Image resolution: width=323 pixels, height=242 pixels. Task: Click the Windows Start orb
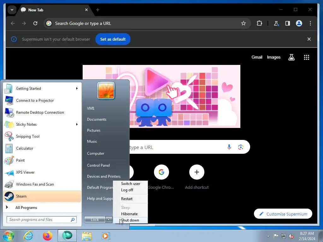8,236
